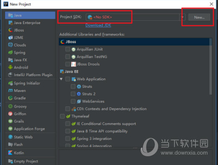The image size is (218, 165).
Task: Click the Struts 2 gear icon
Action: (x=79, y=94)
